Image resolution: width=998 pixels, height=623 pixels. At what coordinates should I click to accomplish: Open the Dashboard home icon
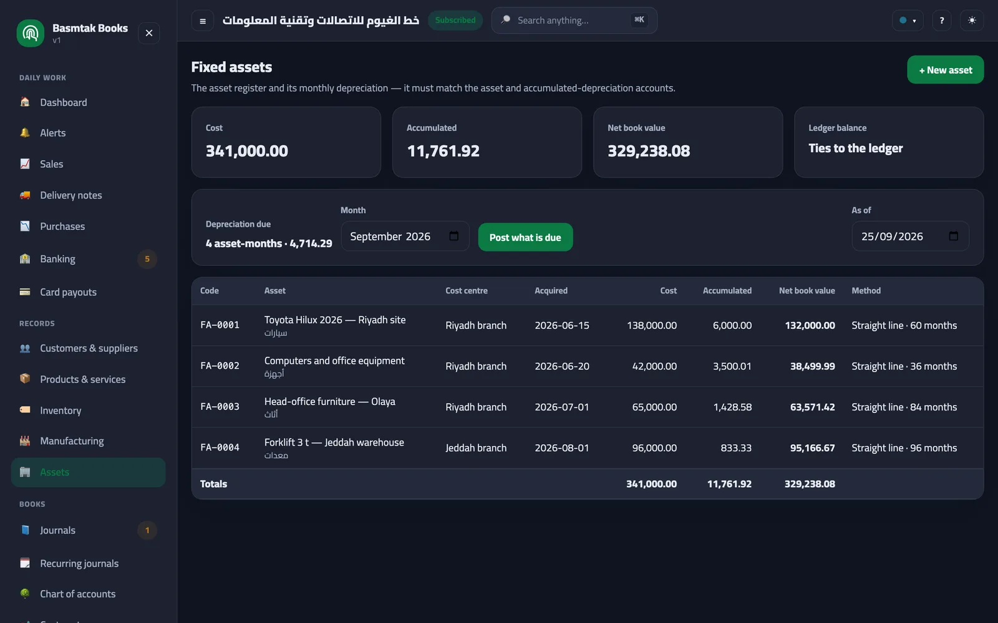click(x=25, y=102)
